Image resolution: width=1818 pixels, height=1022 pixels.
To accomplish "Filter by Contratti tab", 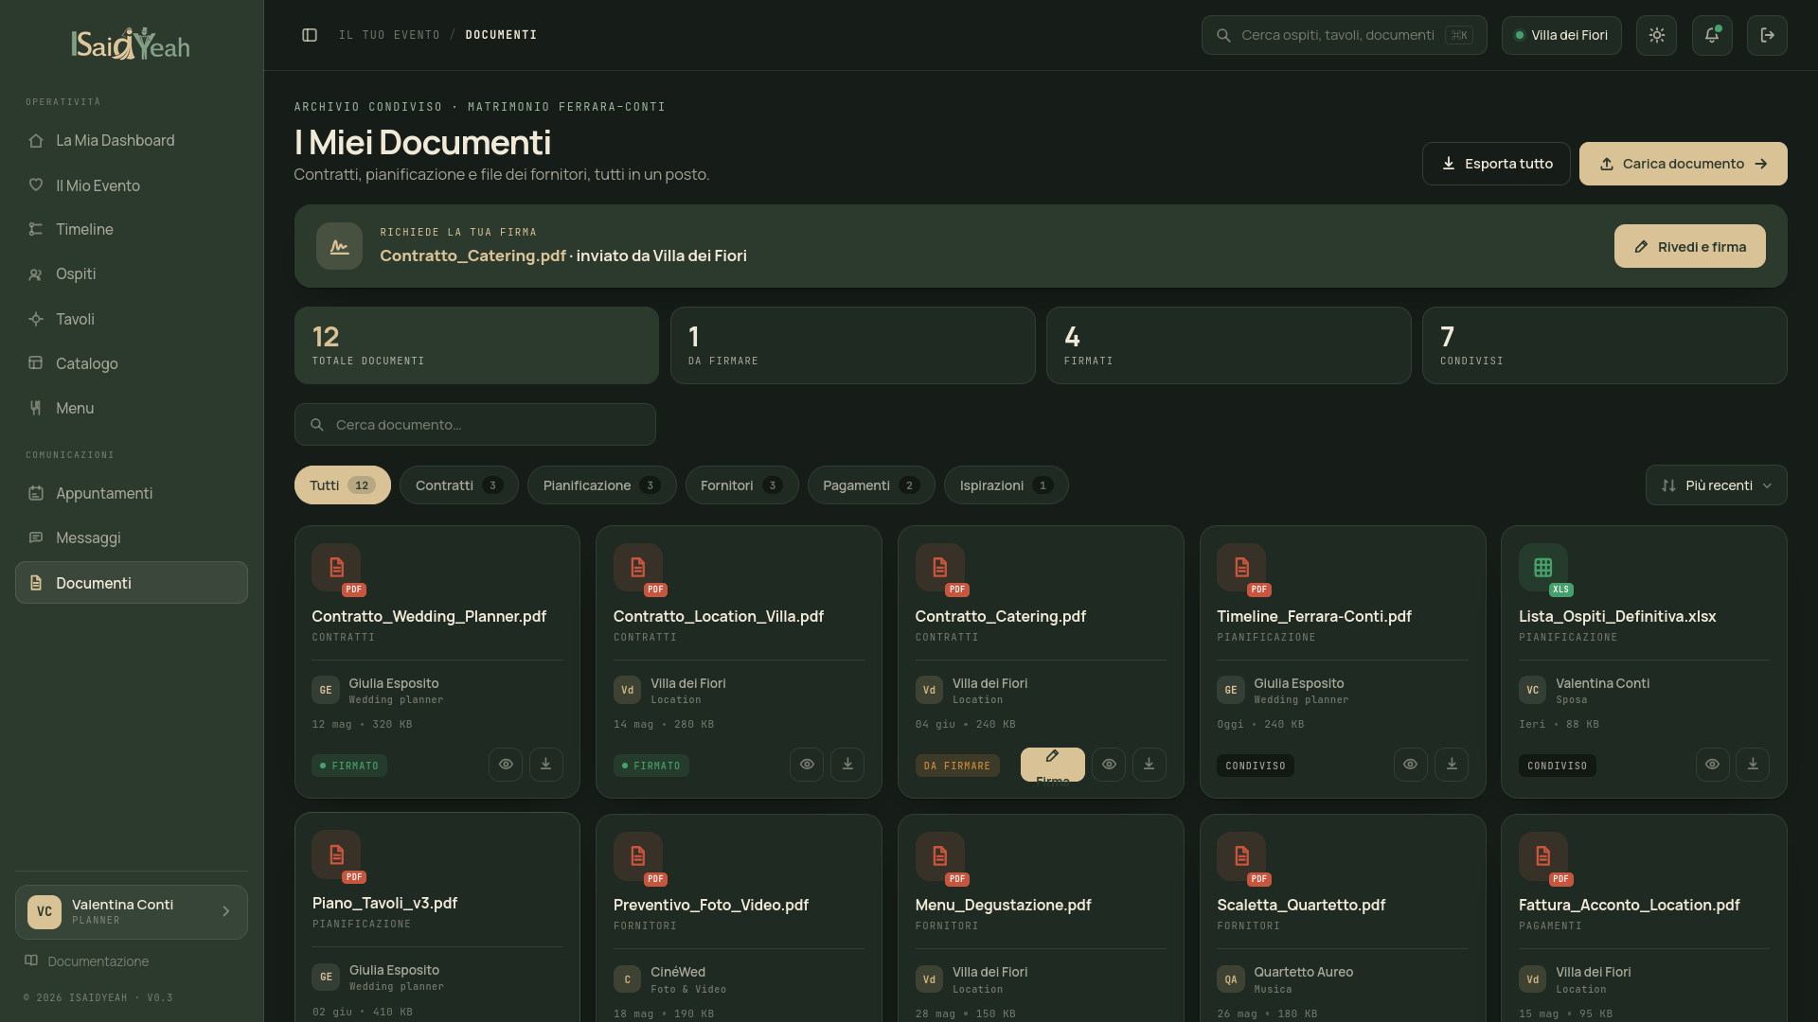I will (x=459, y=485).
